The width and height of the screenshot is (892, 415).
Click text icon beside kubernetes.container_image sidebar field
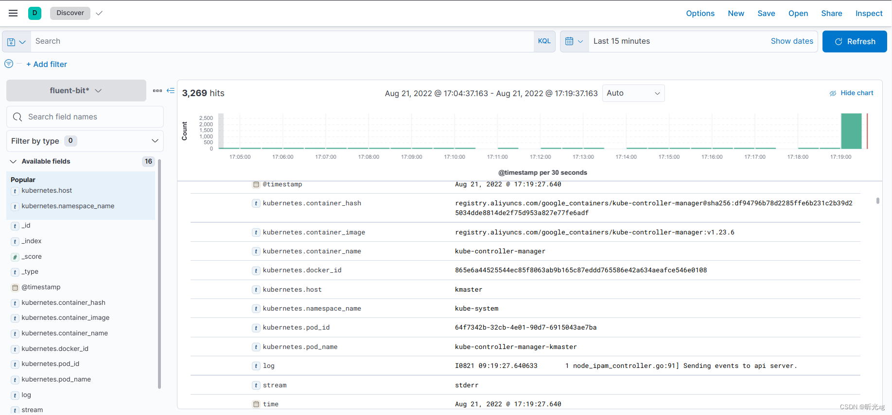click(x=15, y=318)
